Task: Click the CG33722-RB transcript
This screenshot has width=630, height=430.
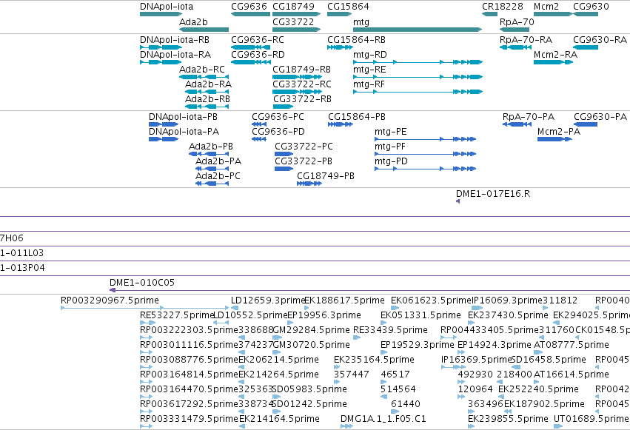Action: coord(283,107)
